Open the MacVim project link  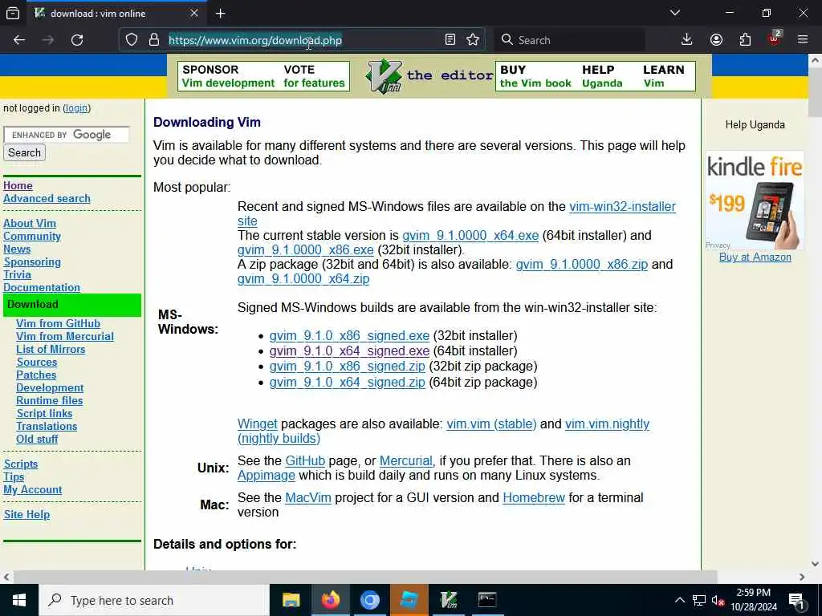(x=307, y=497)
